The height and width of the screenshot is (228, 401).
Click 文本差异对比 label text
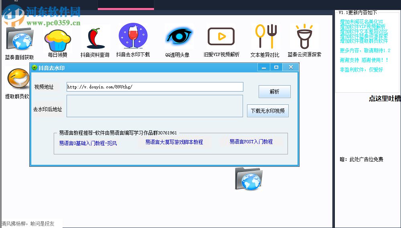click(265, 55)
